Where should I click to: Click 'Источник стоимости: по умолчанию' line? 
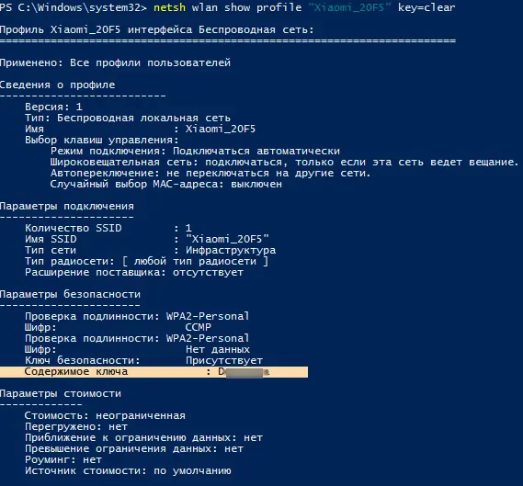[x=128, y=471]
